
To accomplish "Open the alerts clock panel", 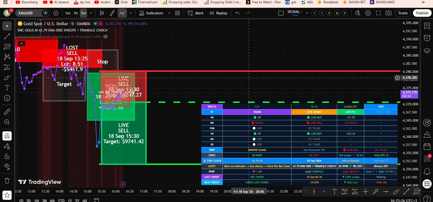I will [427, 38].
